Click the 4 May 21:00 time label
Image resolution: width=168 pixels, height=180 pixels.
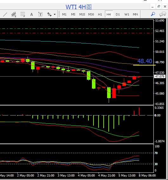coord(107,176)
